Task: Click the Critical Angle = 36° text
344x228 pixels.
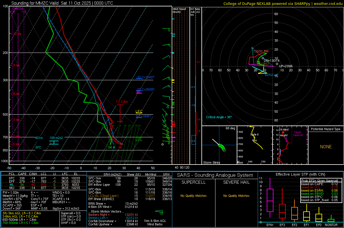Action: tap(219, 117)
